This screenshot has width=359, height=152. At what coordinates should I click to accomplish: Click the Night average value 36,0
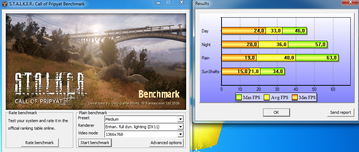pos(282,45)
